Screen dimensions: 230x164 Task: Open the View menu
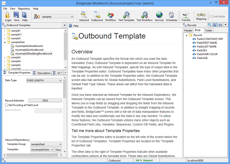click(12, 9)
